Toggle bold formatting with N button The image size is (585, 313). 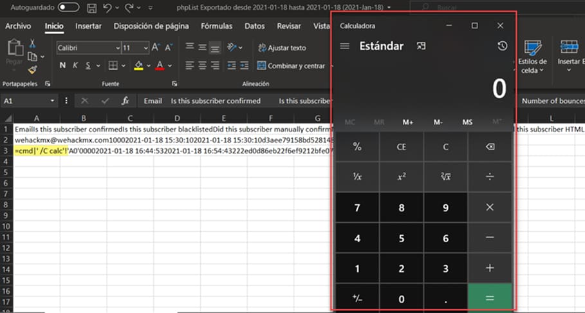62,66
